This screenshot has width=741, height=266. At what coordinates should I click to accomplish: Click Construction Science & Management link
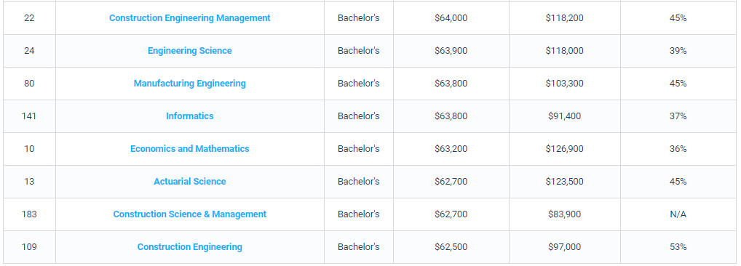189,214
